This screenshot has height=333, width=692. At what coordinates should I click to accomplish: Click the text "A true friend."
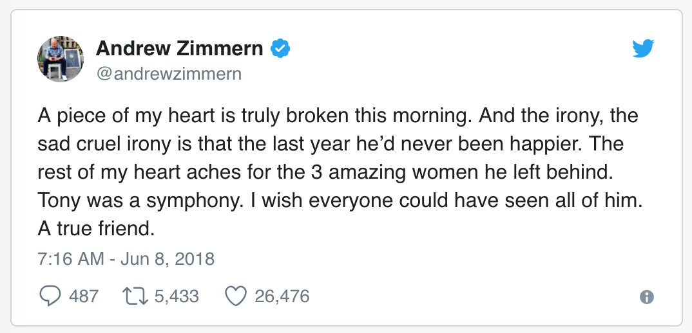[96, 229]
